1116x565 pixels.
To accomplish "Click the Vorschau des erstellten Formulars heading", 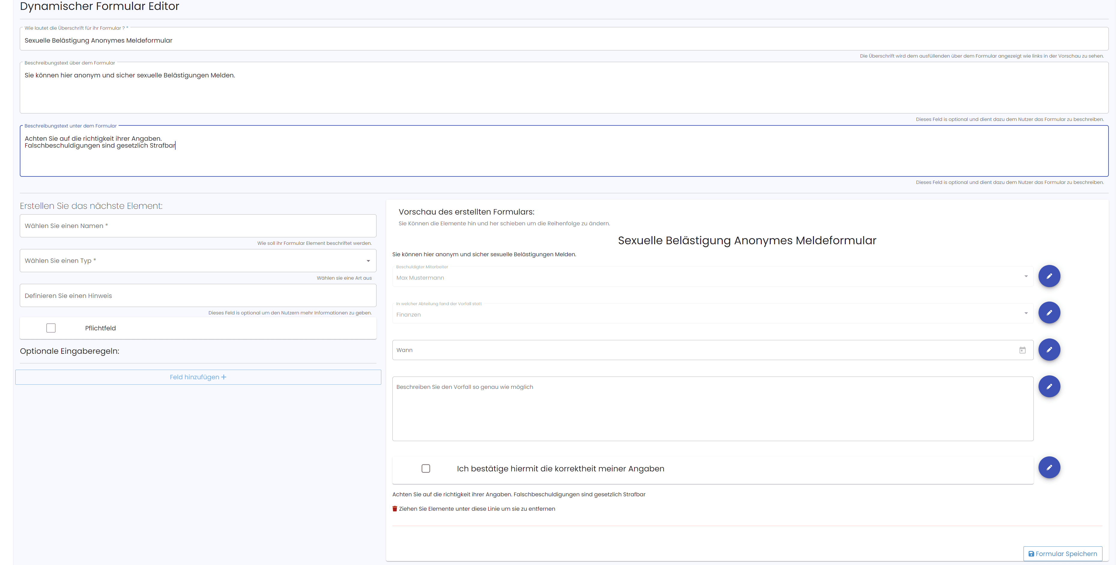I will (x=467, y=212).
